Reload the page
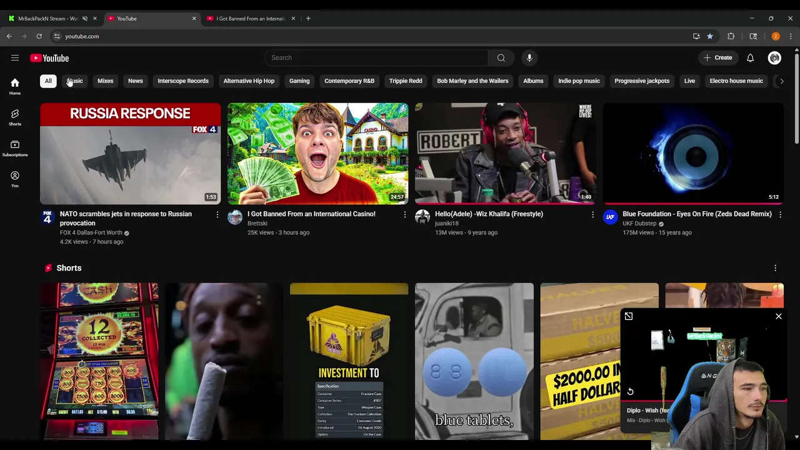This screenshot has width=800, height=450. pyautogui.click(x=39, y=36)
